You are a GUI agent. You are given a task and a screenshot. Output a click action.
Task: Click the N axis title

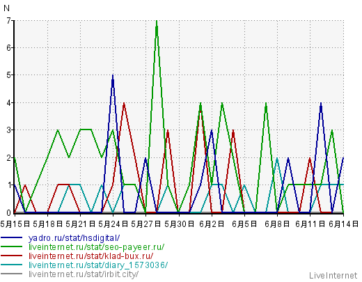[x=6, y=8]
